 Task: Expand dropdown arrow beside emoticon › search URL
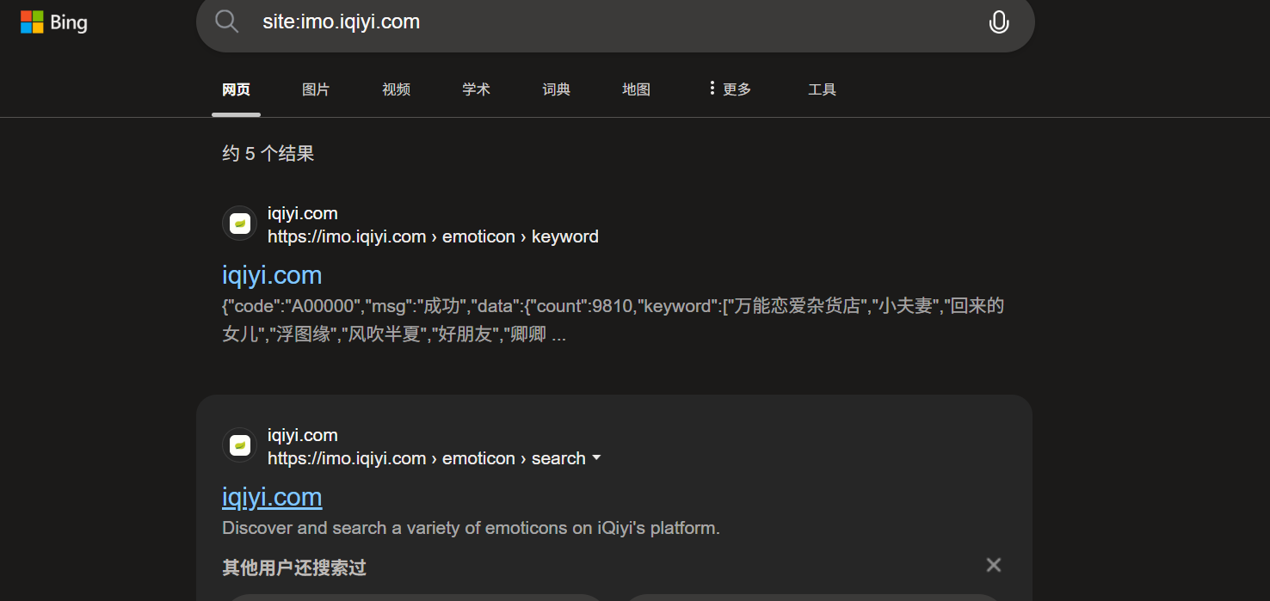click(x=596, y=458)
